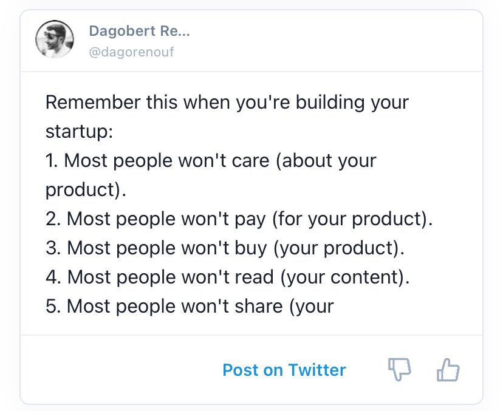503x411 pixels.
Task: Click the Post on Twitter link
Action: tap(284, 370)
